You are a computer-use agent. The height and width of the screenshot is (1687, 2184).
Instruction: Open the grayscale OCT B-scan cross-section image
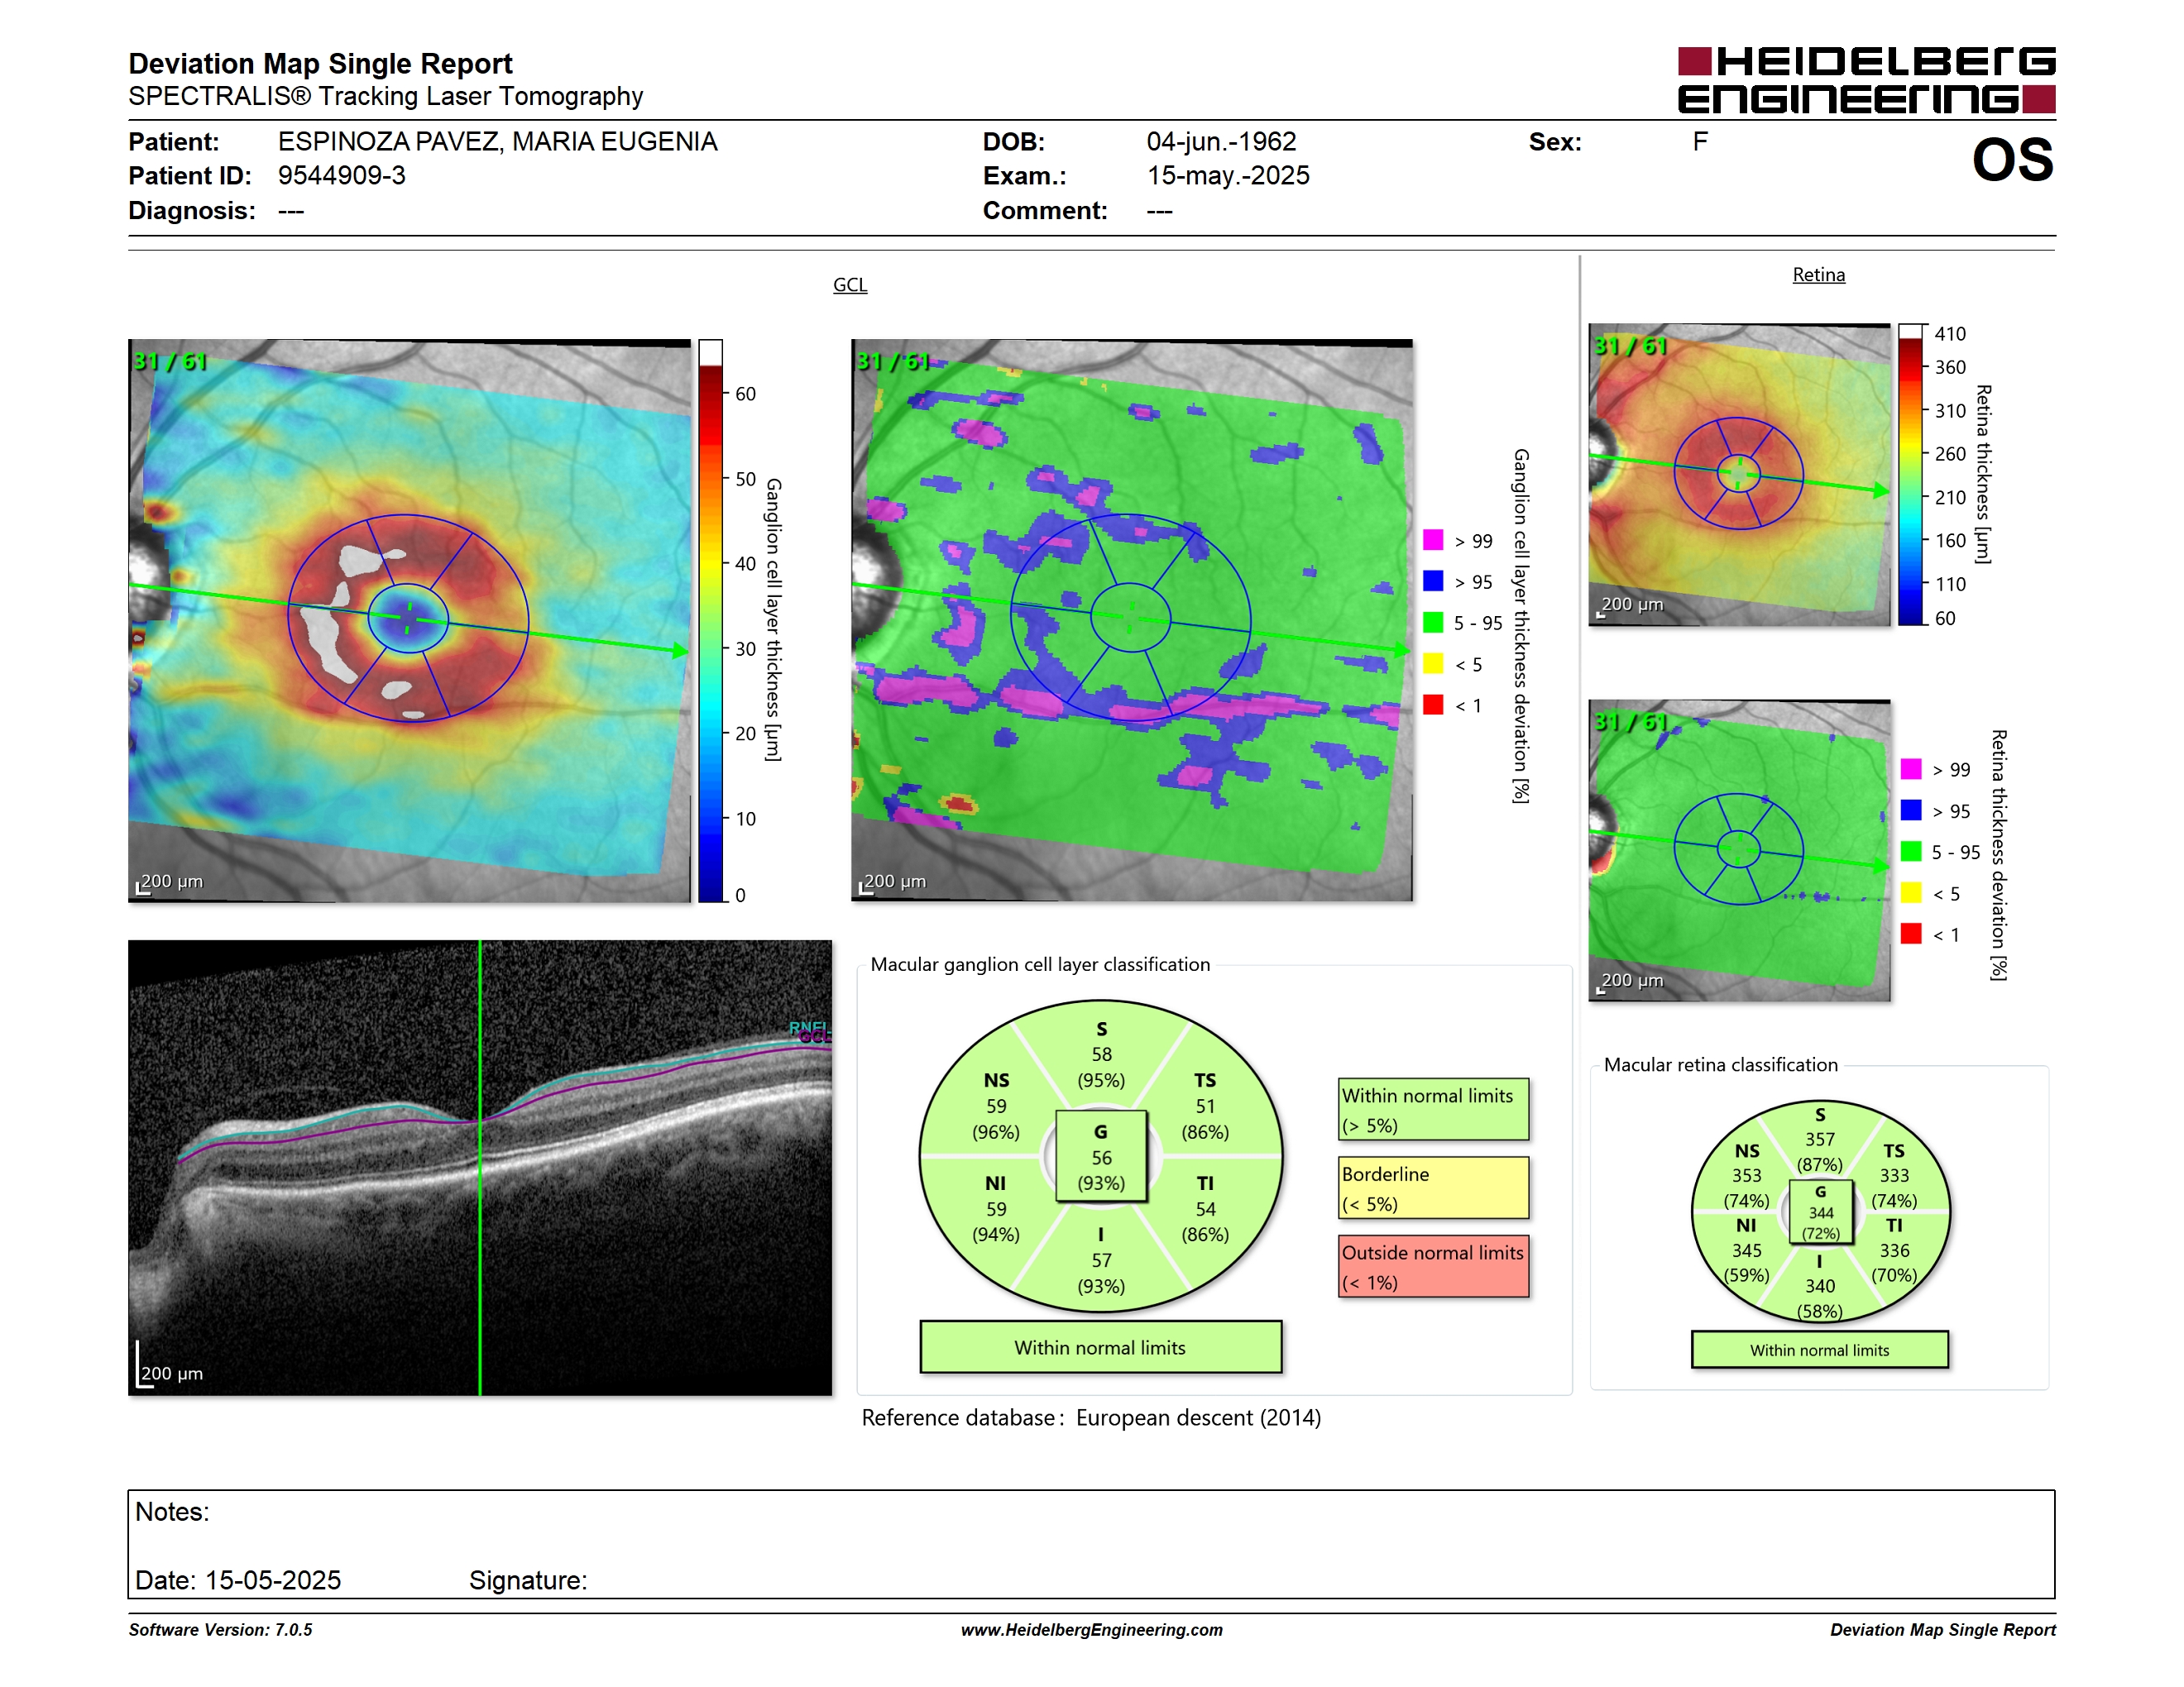point(480,1168)
